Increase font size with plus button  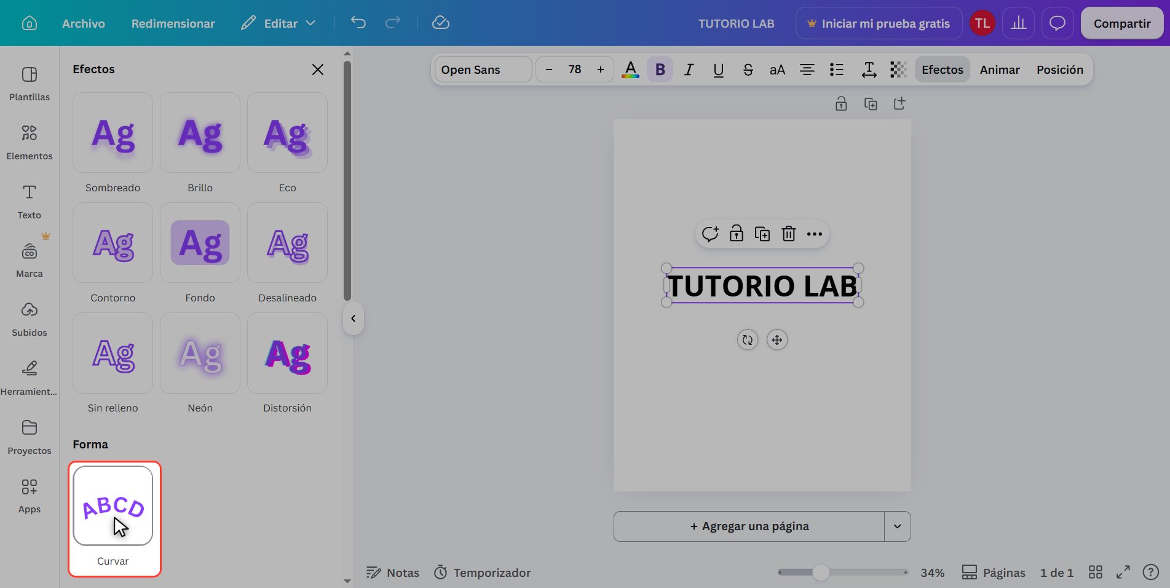point(601,70)
